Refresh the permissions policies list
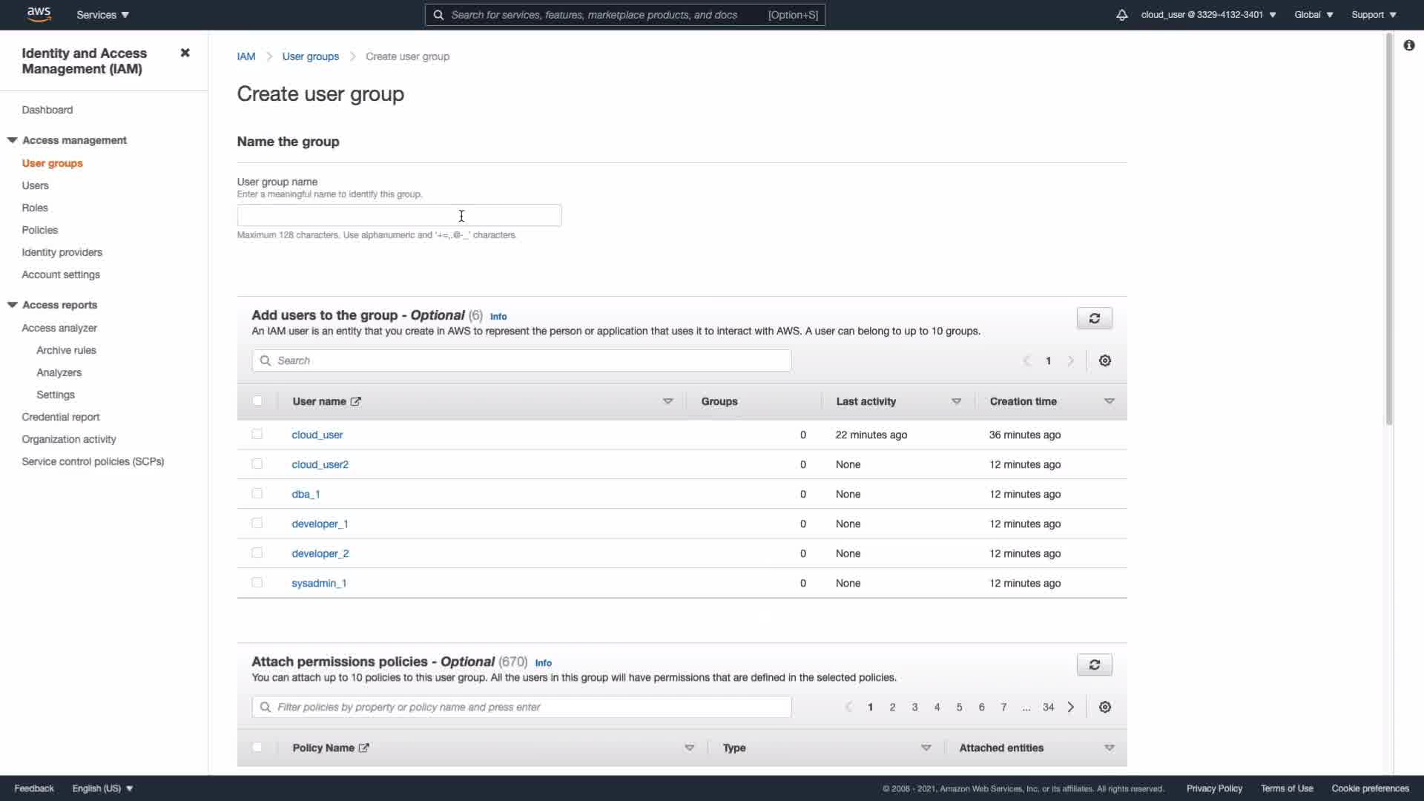1424x801 pixels. (1094, 665)
